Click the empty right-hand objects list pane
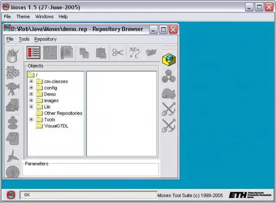276x203 pixels. (x=122, y=114)
